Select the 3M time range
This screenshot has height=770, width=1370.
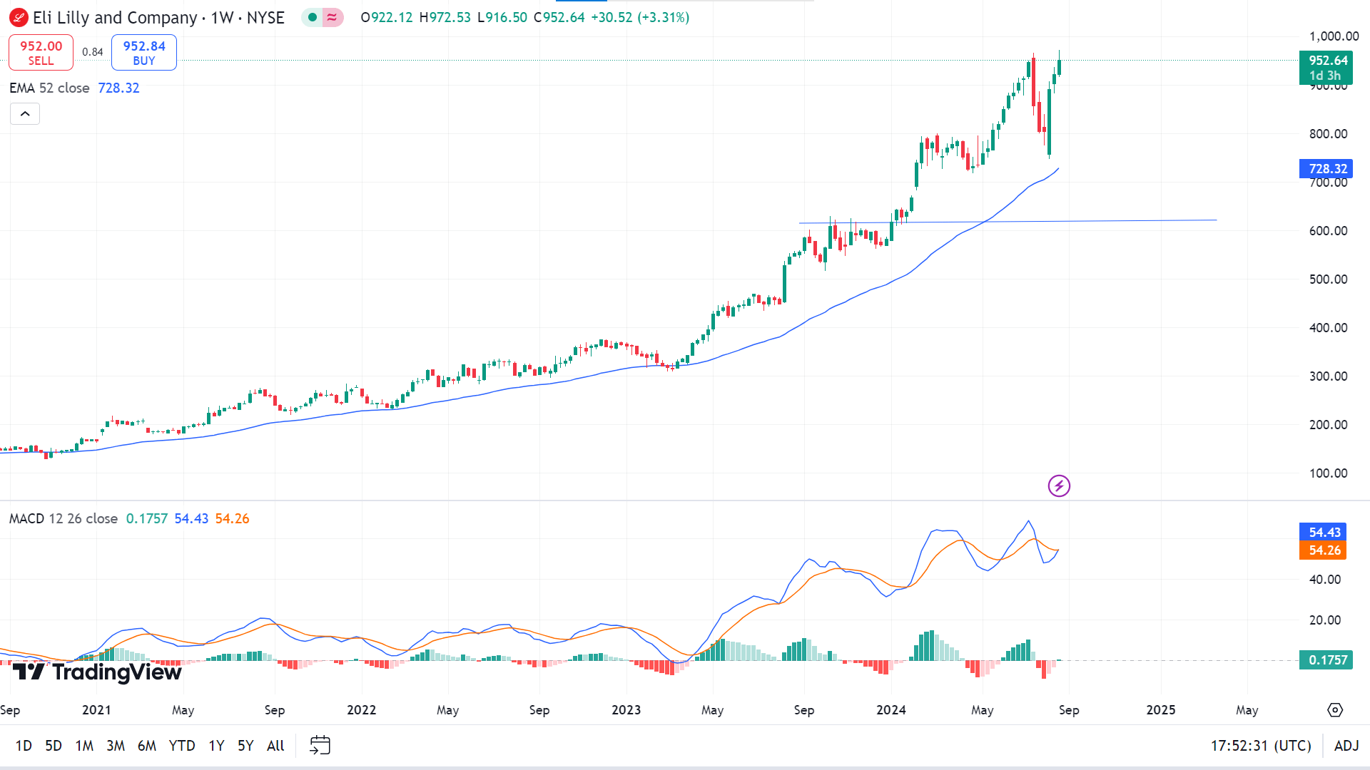click(x=116, y=746)
